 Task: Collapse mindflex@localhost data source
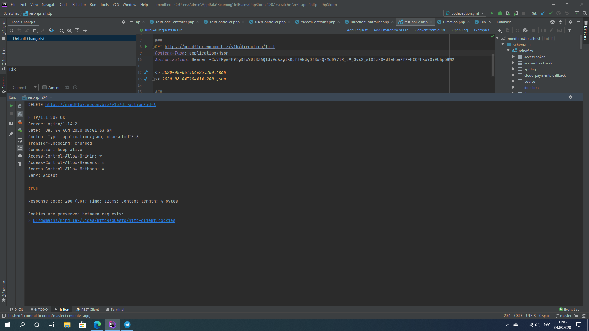[497, 38]
